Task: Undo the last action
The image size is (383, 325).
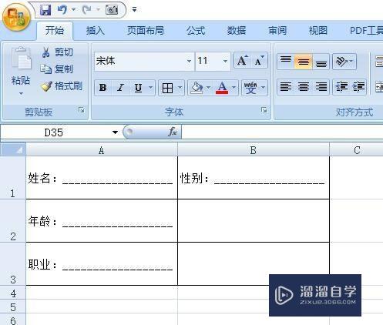Action: [x=62, y=10]
